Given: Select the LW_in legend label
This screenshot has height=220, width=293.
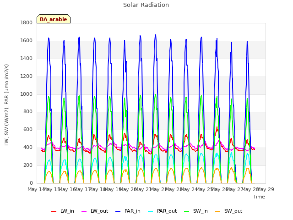Looking at the screenshot, I should (x=67, y=211).
